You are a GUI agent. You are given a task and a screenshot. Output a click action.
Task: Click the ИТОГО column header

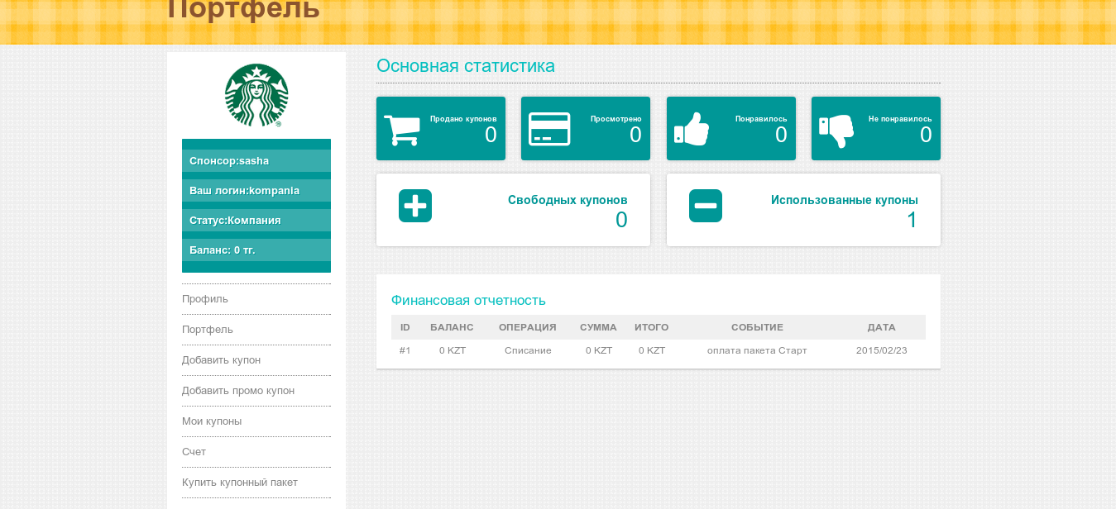tap(652, 328)
